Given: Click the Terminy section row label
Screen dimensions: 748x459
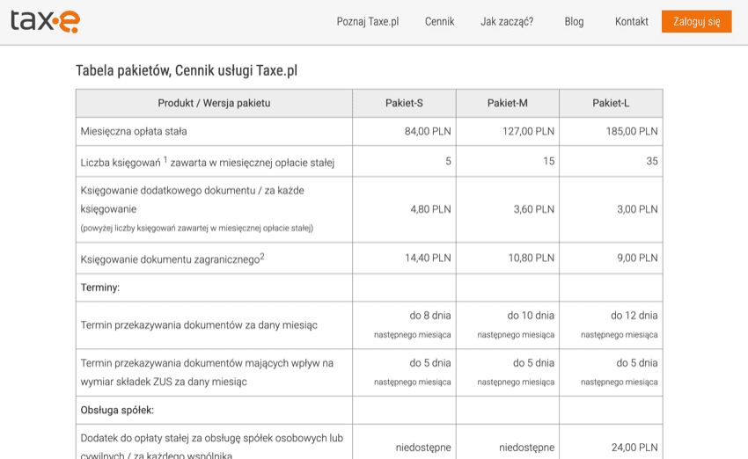Looking at the screenshot, I should point(100,288).
